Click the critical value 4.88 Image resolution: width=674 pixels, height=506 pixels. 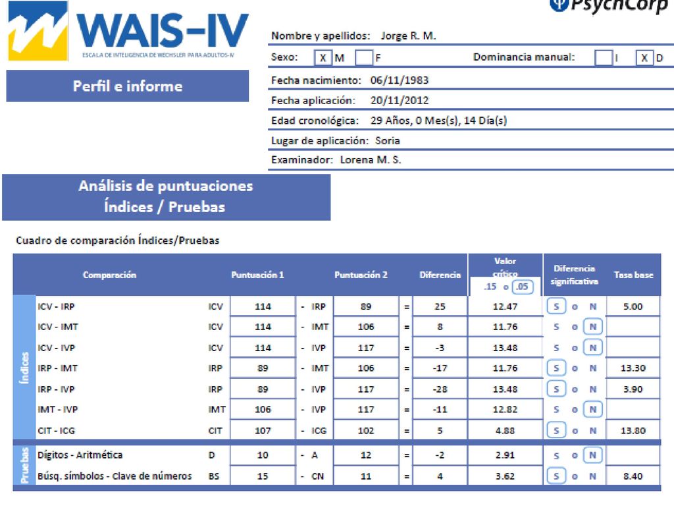click(505, 430)
